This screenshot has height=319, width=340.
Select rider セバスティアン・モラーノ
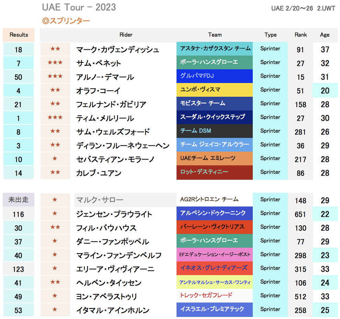click(115, 159)
